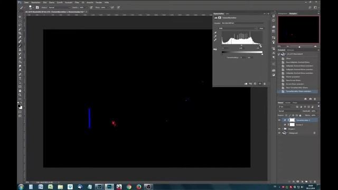The image size is (338, 190).
Task: Select the Eraser tool
Action: pos(20,58)
